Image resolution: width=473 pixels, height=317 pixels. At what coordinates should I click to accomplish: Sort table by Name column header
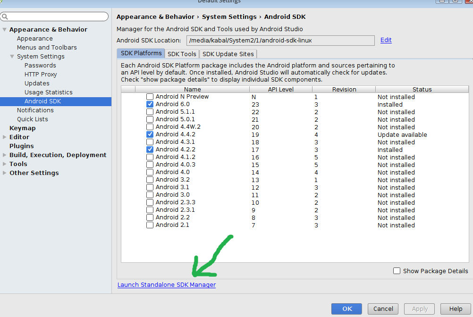[193, 90]
